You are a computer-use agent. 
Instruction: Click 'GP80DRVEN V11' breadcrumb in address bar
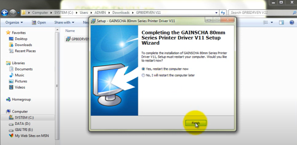click(148, 13)
